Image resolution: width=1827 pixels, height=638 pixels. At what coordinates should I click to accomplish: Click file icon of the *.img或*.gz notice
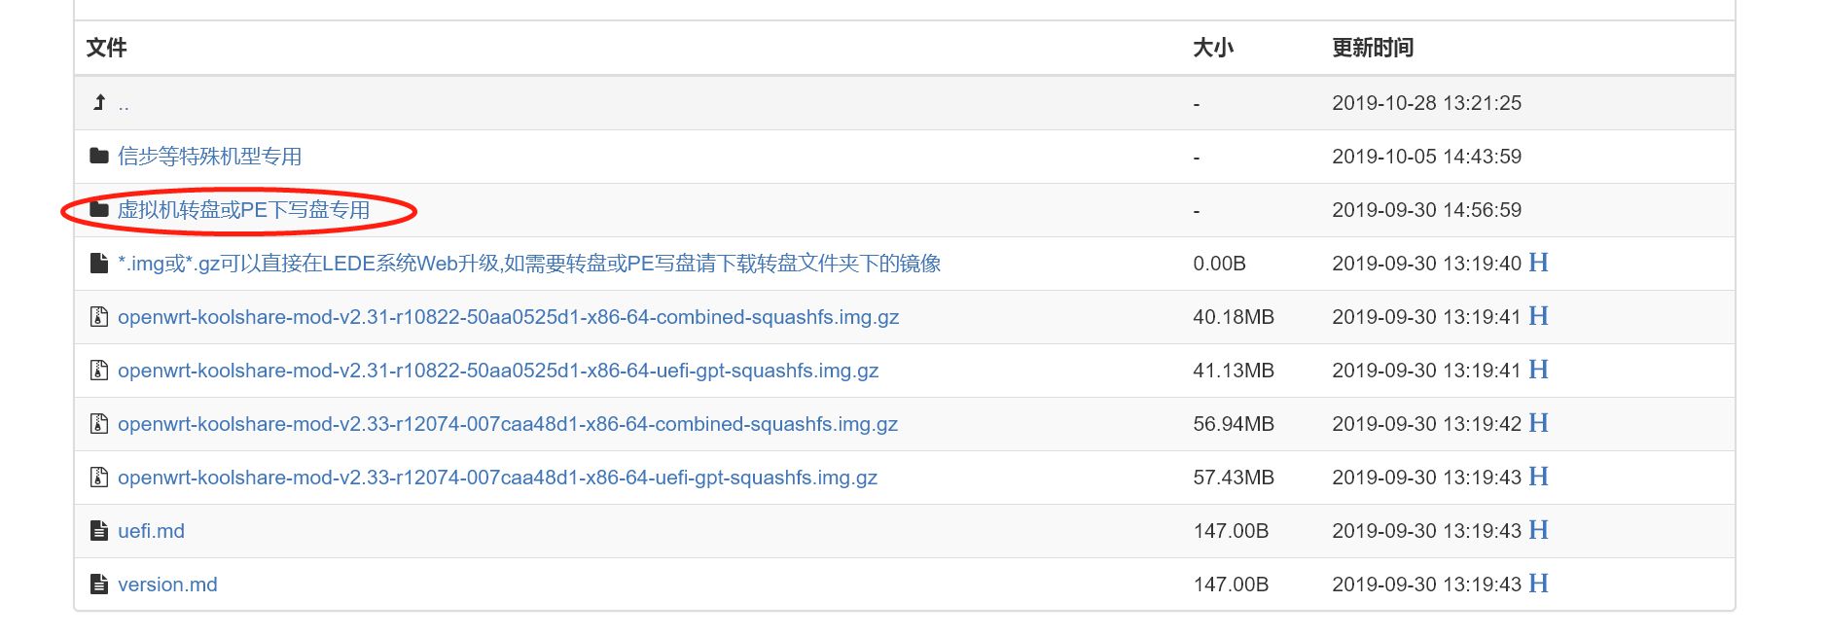pyautogui.click(x=99, y=263)
